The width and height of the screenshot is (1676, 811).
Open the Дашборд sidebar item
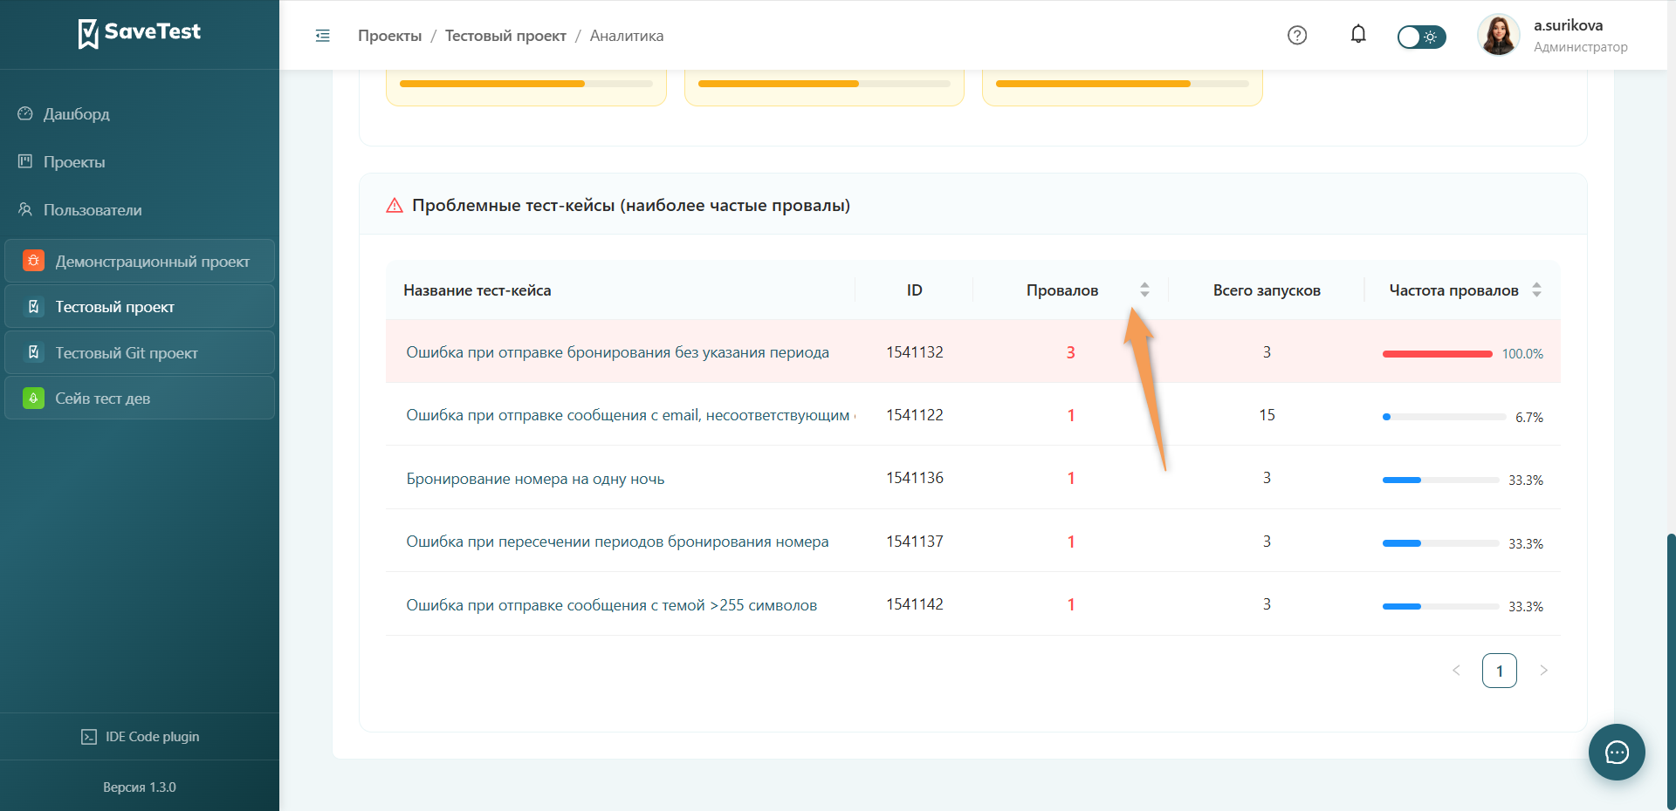coord(76,114)
